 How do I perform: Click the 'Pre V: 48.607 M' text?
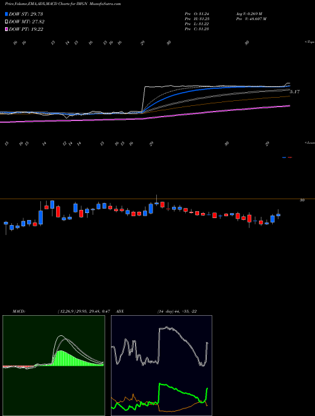click(251, 19)
